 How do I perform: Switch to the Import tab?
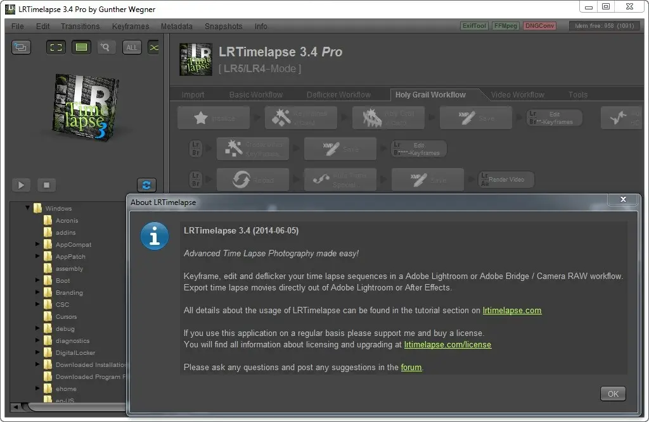193,95
